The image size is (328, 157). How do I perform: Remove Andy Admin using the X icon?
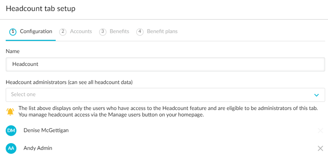(320, 148)
